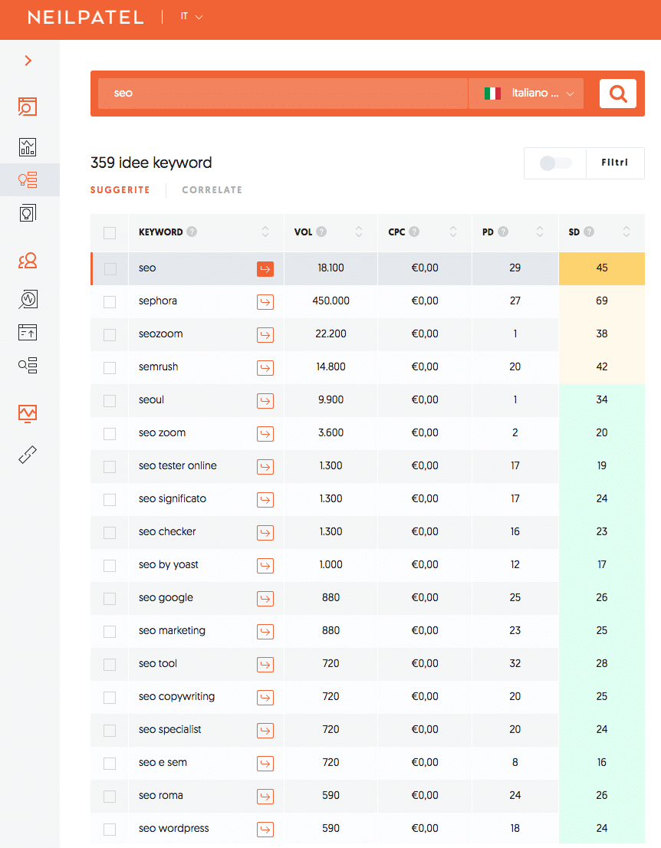The width and height of the screenshot is (661, 848).
Task: Click the arrow icon for sephora row
Action: (265, 302)
